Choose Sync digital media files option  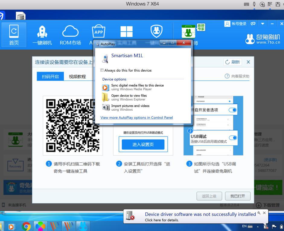(133, 87)
